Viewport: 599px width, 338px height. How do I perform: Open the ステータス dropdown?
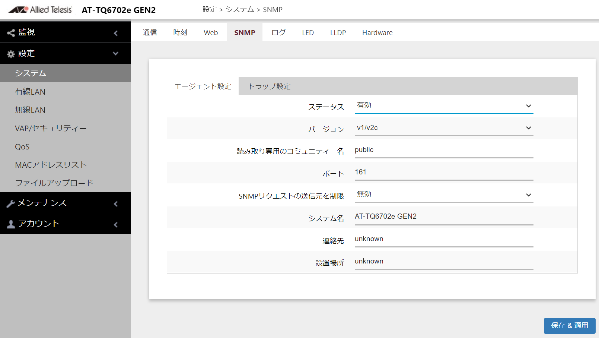444,106
